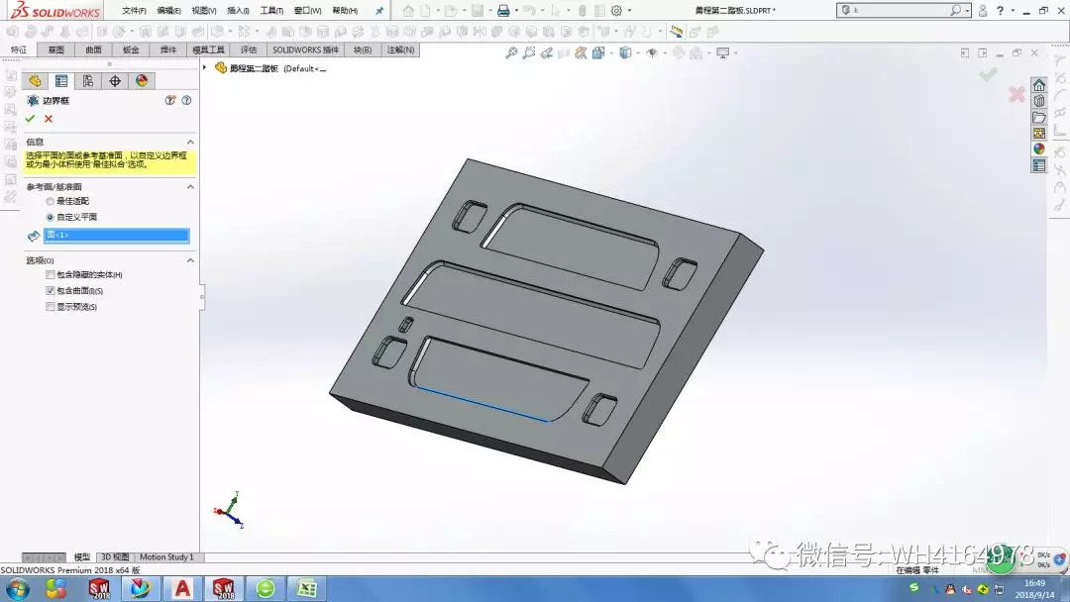Accept bounding box with green checkmark
Screen dimensions: 1070x602
30,119
